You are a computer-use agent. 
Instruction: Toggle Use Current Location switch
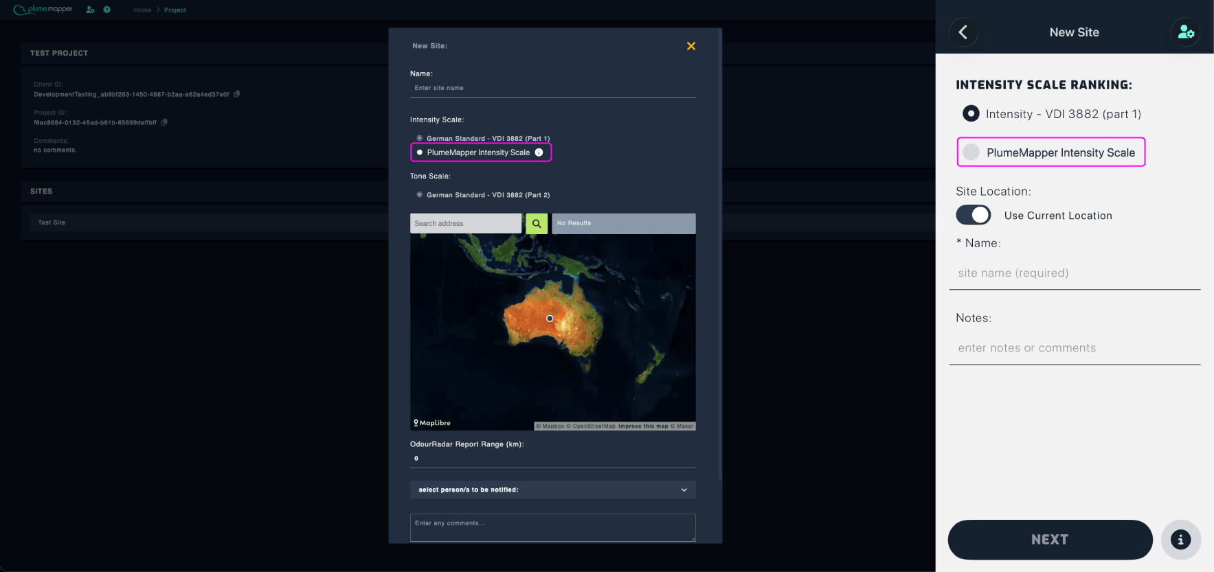coord(974,215)
